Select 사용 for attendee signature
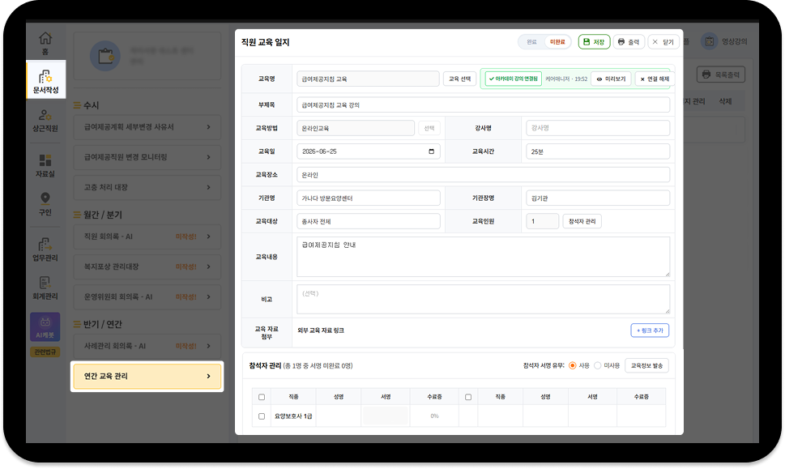Image resolution: width=785 pixels, height=469 pixels. [573, 366]
